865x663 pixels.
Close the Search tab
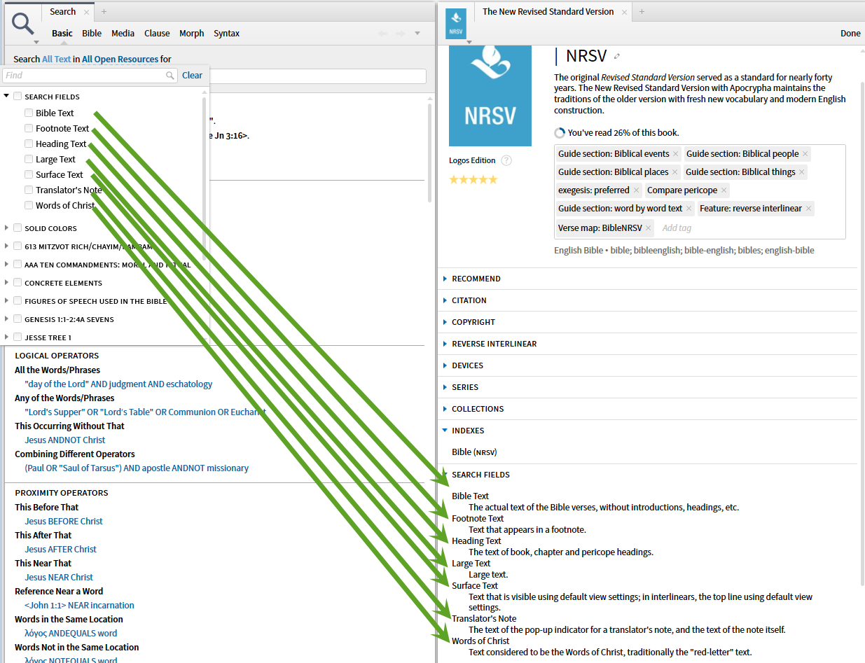point(86,12)
